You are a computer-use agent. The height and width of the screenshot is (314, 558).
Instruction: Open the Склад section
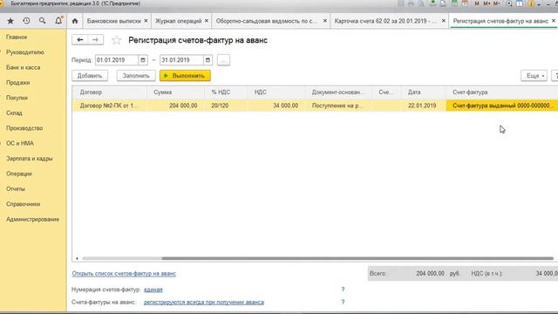point(14,113)
